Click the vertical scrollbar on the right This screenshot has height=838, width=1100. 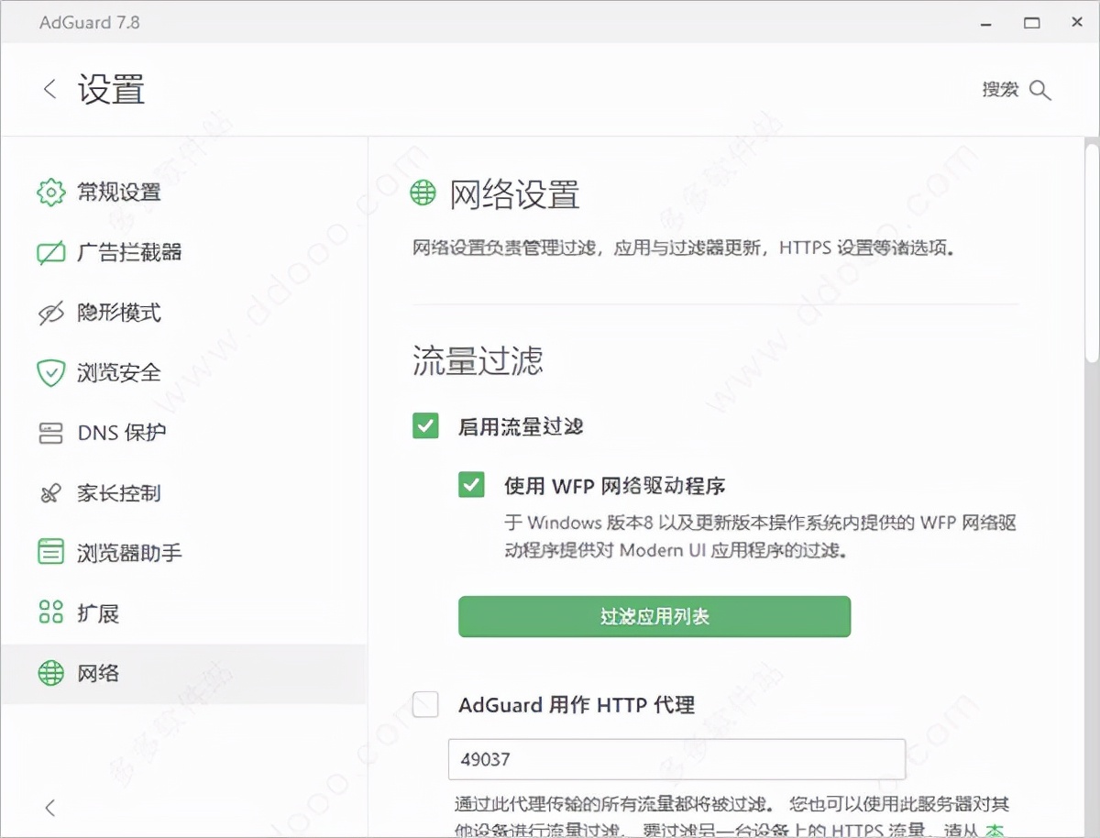coord(1091,252)
